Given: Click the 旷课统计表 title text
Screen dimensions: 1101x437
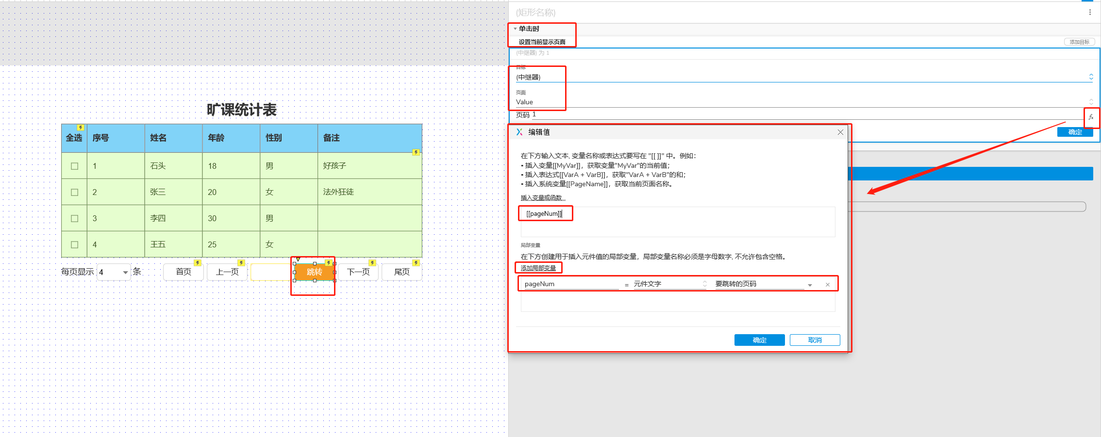Looking at the screenshot, I should (x=241, y=110).
